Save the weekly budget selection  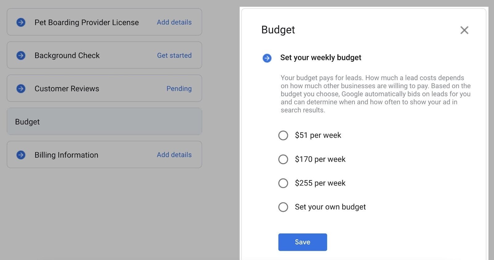303,242
